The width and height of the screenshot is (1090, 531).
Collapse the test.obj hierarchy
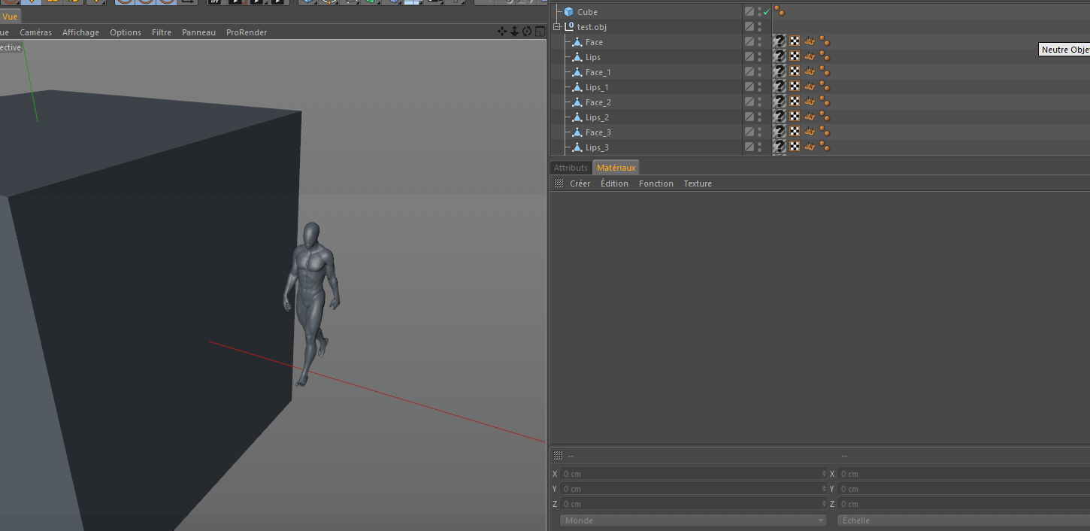(557, 27)
